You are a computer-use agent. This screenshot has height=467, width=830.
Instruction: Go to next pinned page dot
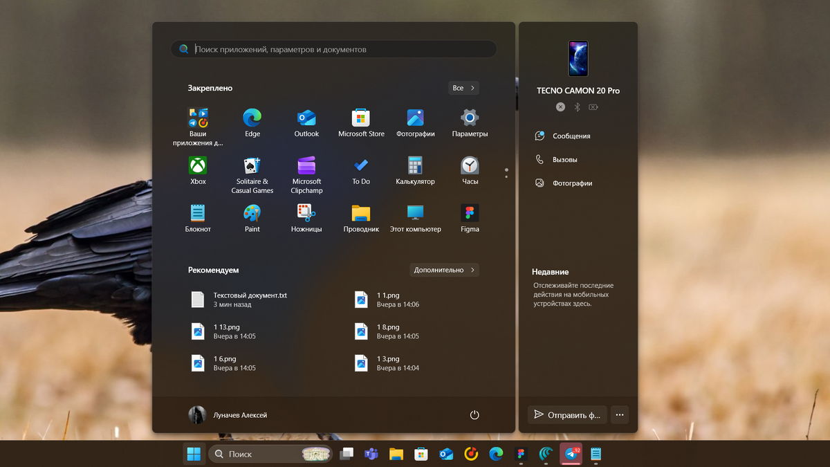[506, 176]
